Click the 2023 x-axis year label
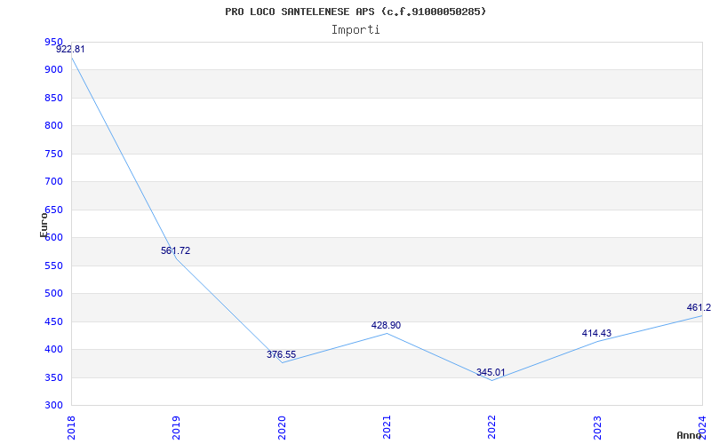The width and height of the screenshot is (711, 444). coord(597,427)
